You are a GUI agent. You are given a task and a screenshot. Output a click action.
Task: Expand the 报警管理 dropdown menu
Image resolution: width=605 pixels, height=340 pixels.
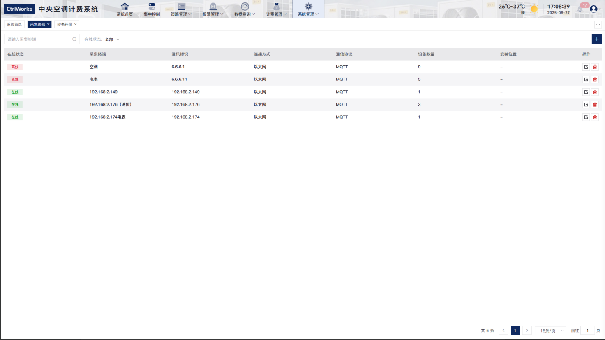213,9
